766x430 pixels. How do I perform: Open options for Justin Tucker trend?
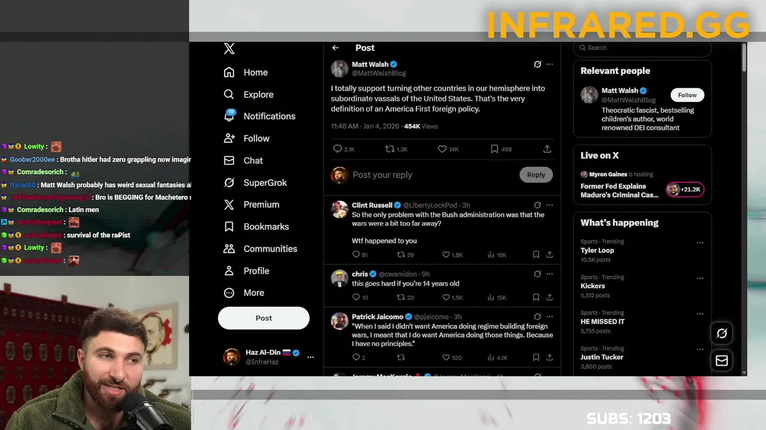(700, 349)
